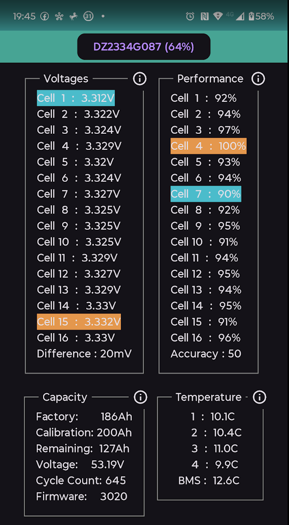Select highlighted Cell 15 voltage 3.332V

click(x=79, y=322)
